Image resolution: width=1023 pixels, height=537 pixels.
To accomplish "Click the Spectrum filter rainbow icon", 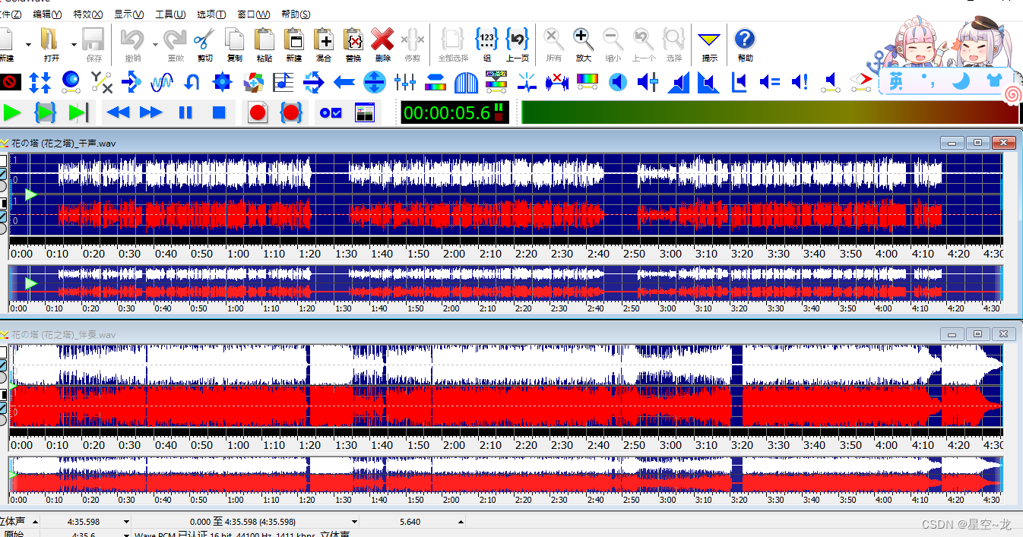I will (588, 82).
